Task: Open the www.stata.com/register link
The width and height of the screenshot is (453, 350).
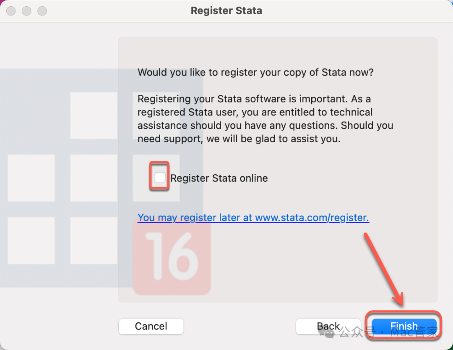Action: click(x=253, y=217)
